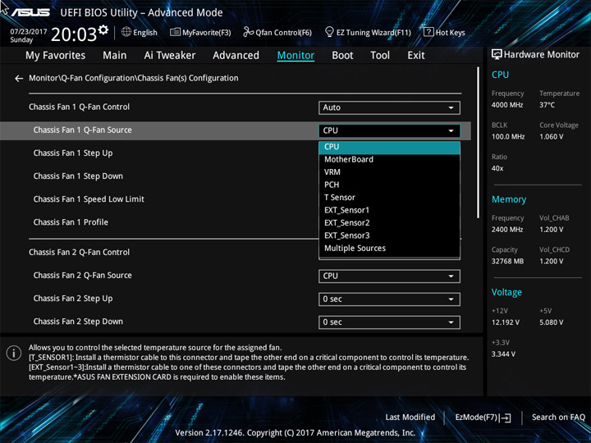Open the Ai Tweaker tab
Image resolution: width=591 pixels, height=443 pixels.
[x=170, y=56]
